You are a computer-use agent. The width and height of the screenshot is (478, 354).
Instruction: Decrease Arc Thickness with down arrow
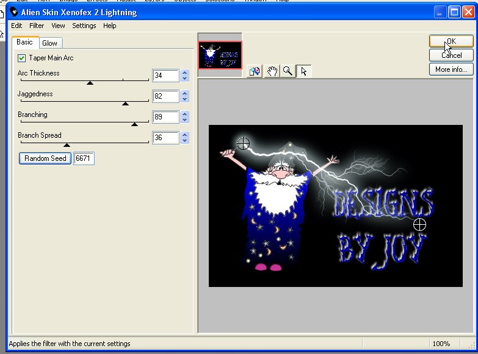[x=185, y=78]
